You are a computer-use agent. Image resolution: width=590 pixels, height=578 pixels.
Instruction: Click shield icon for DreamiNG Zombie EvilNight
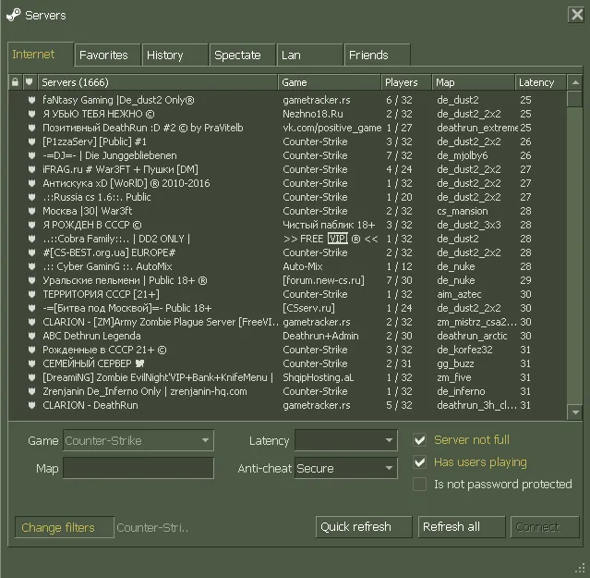(x=31, y=377)
